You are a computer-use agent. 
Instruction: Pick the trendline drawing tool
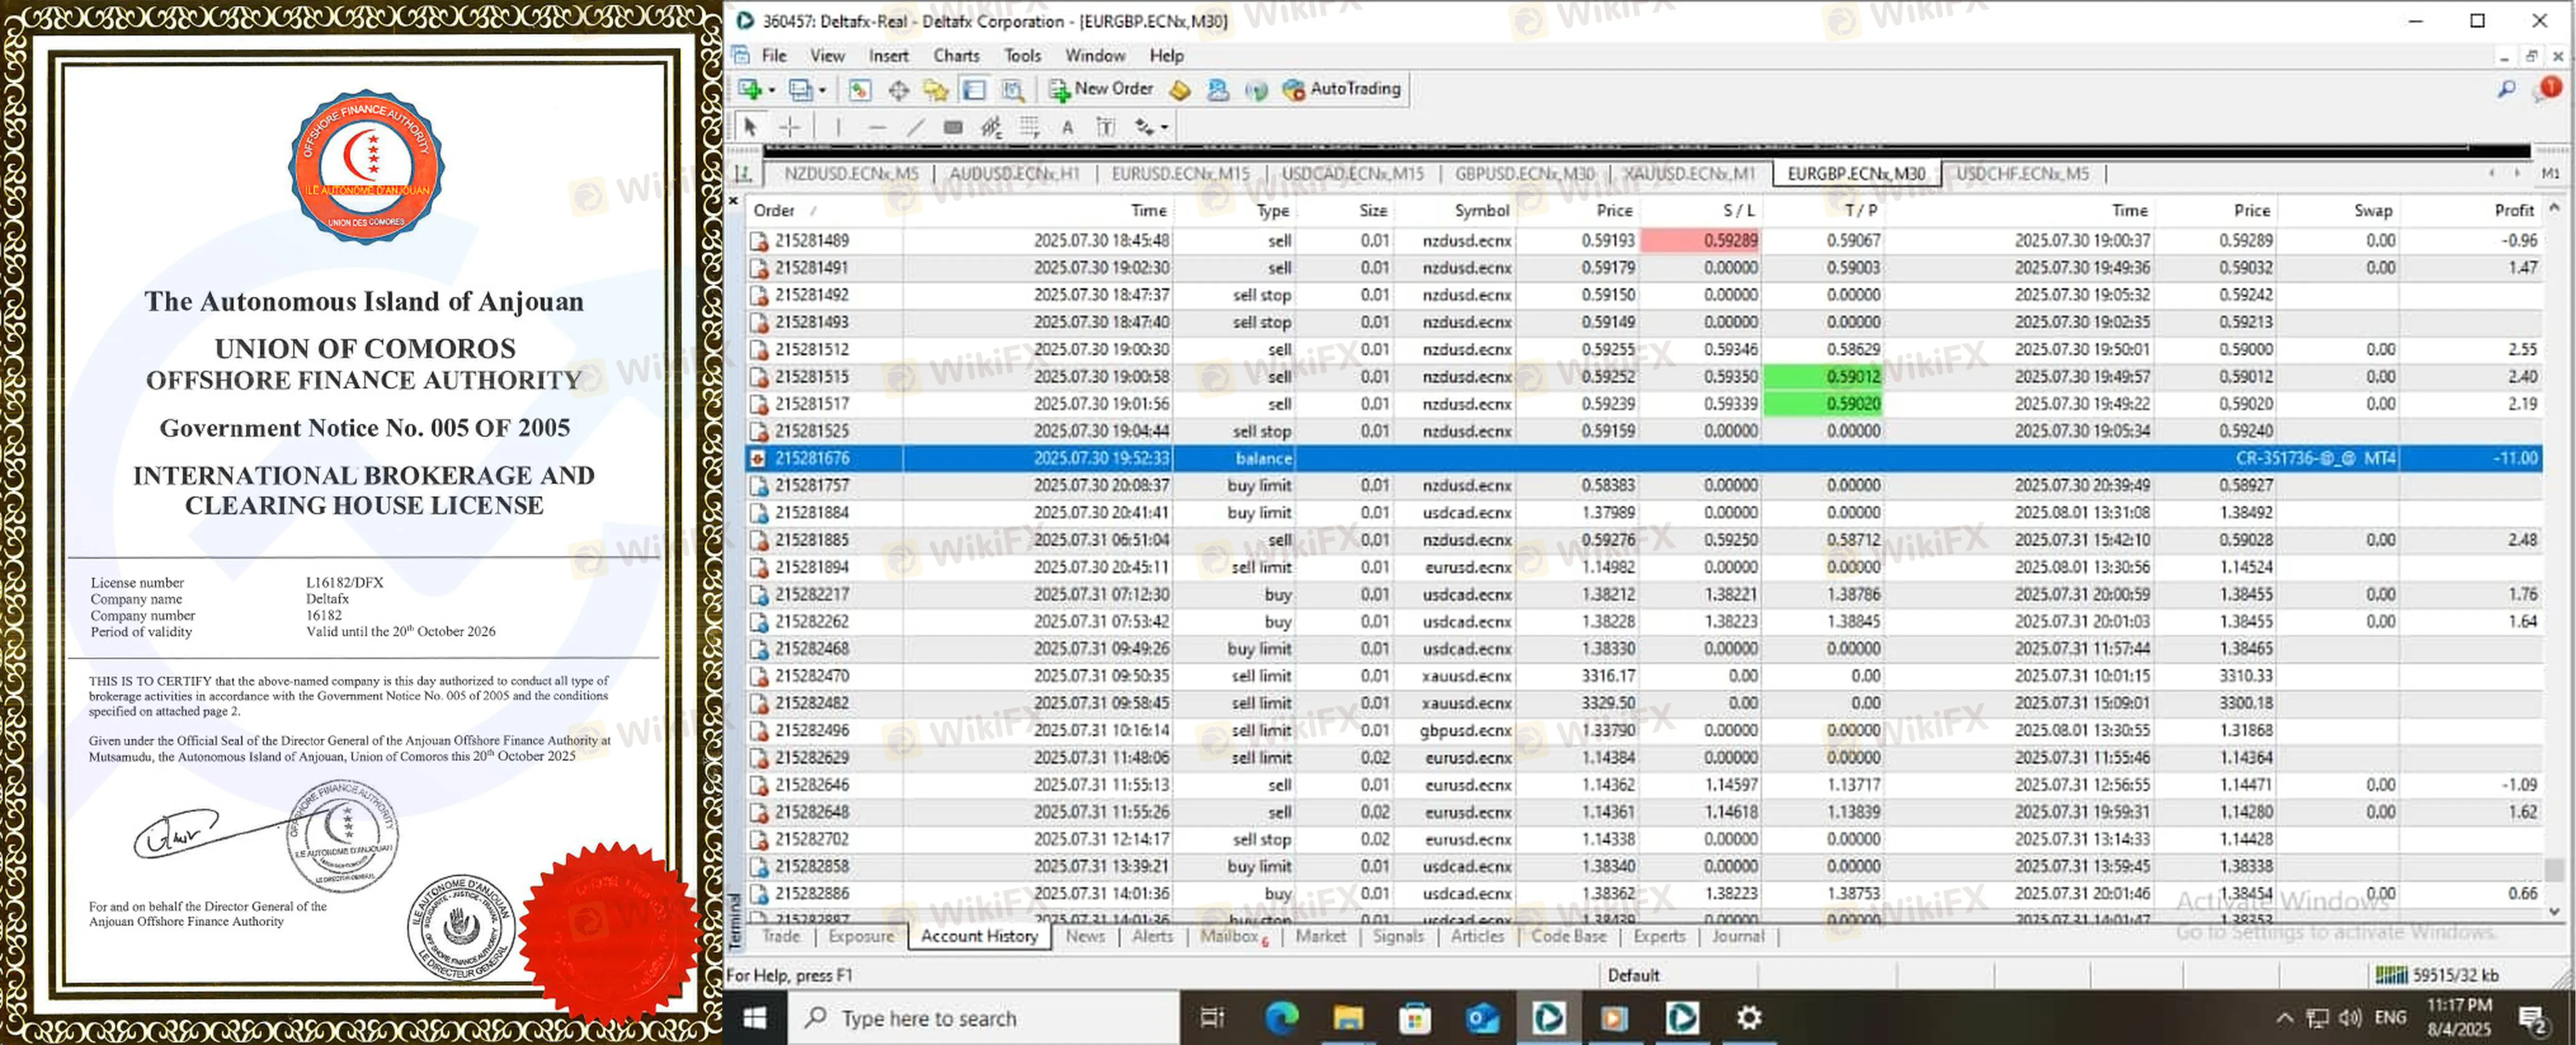915,127
